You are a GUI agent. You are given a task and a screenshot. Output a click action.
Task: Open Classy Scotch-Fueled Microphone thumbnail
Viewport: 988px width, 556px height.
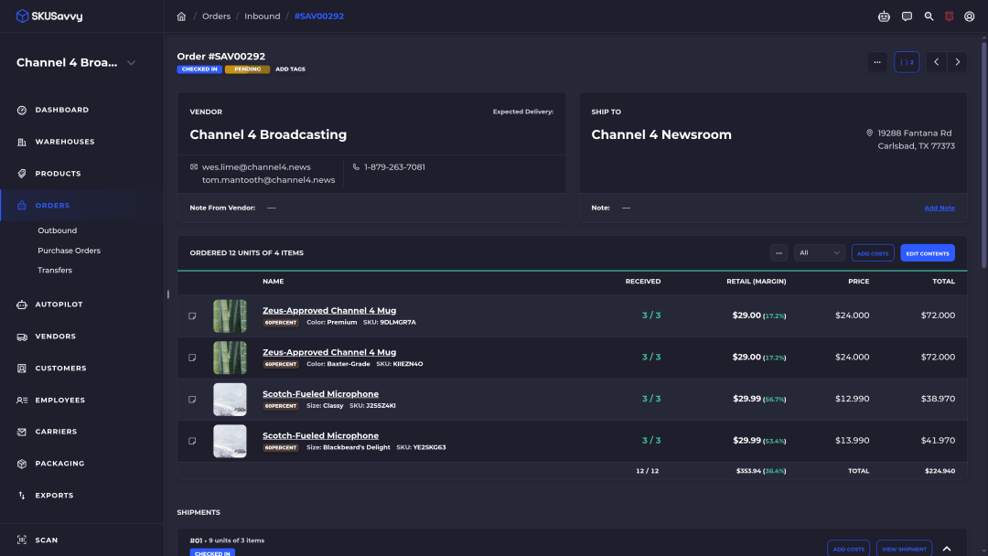(230, 400)
